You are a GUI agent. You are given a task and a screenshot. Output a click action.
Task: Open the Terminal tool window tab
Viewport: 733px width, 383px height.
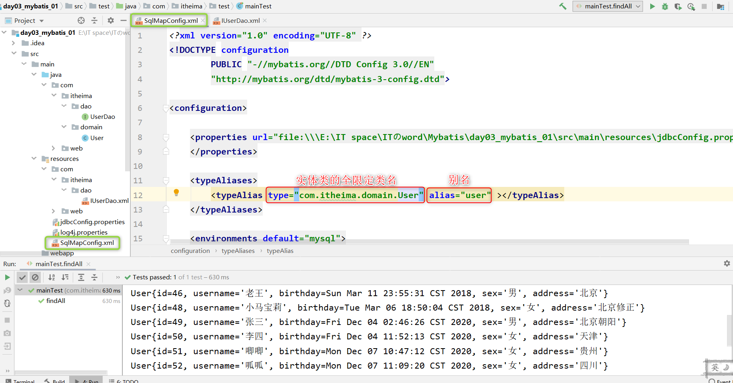20,381
